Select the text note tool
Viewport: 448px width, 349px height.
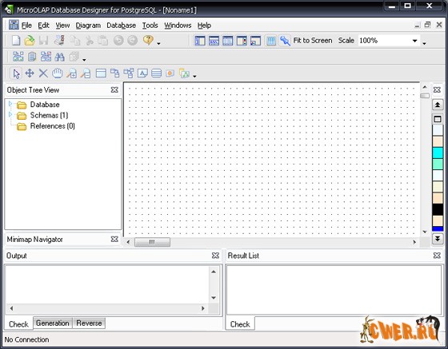point(142,73)
